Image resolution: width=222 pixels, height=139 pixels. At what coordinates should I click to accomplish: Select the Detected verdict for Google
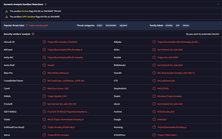tap(162, 119)
